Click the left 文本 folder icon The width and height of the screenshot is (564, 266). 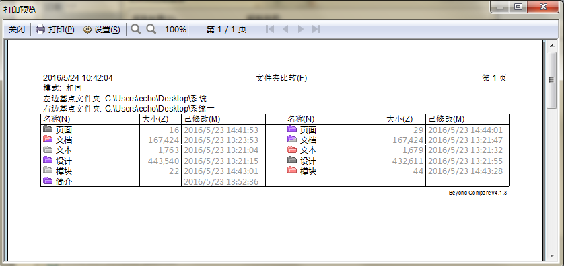48,150
